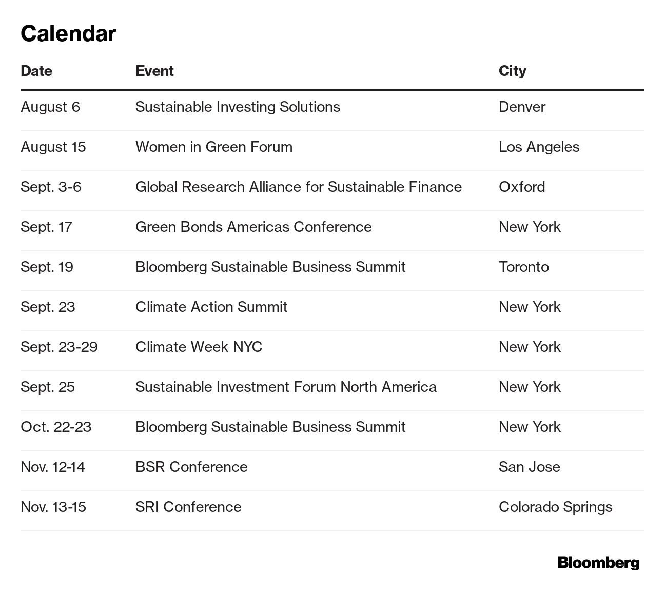Select the Toronto city cell
This screenshot has width=665, height=591.
(523, 267)
